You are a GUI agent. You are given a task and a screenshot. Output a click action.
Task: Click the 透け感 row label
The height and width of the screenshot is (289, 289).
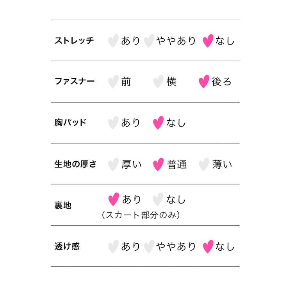(x=67, y=246)
